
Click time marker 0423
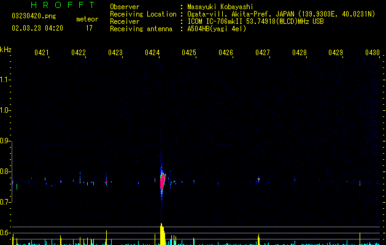click(115, 53)
